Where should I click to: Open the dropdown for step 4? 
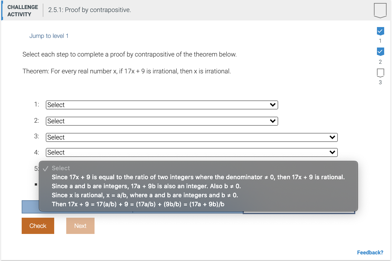(x=192, y=152)
